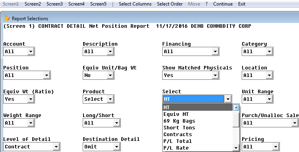Open the Pricing dropdown
The image size is (299, 152).
click(x=276, y=147)
